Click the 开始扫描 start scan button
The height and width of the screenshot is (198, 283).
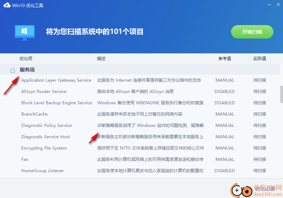click(252, 32)
